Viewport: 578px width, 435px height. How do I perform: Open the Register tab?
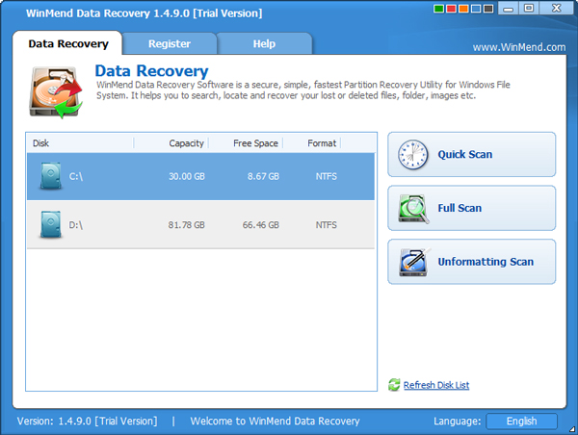[170, 43]
